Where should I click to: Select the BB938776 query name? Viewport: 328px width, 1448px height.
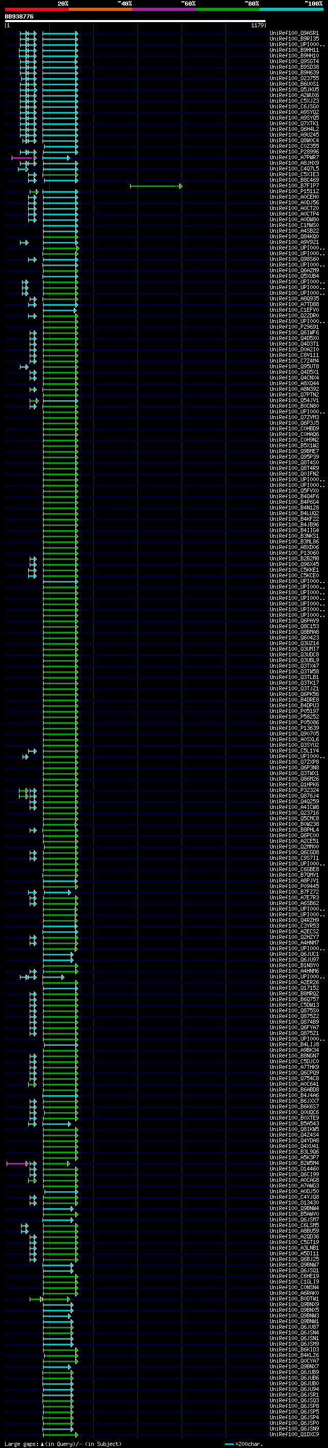pyautogui.click(x=19, y=16)
